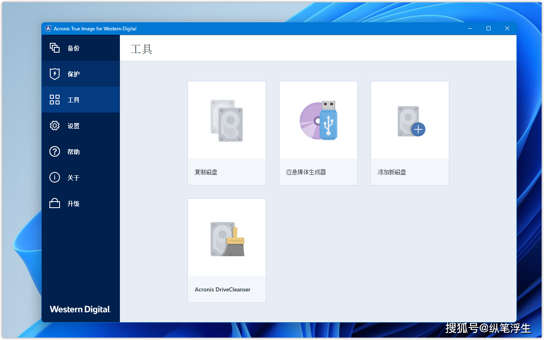The height and width of the screenshot is (340, 544).
Task: Launch the 复制磁盘 tool label
Action: pos(206,172)
